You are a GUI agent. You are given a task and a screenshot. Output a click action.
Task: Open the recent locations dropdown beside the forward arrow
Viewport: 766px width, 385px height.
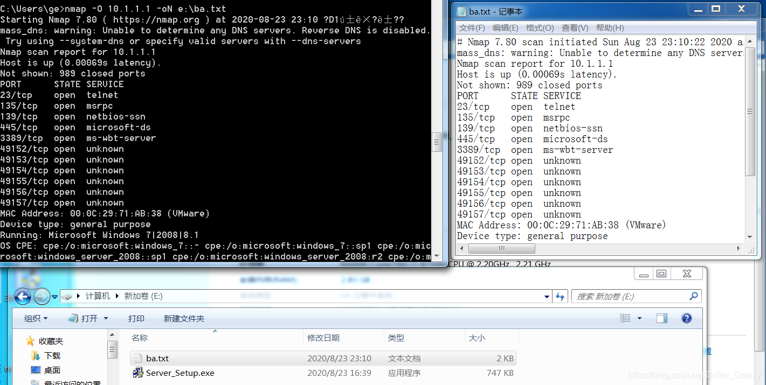(54, 297)
